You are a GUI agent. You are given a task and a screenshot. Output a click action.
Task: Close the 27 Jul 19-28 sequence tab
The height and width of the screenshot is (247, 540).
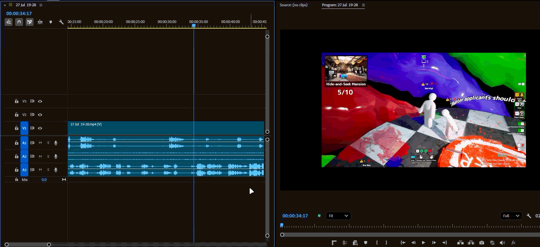[x=5, y=5]
